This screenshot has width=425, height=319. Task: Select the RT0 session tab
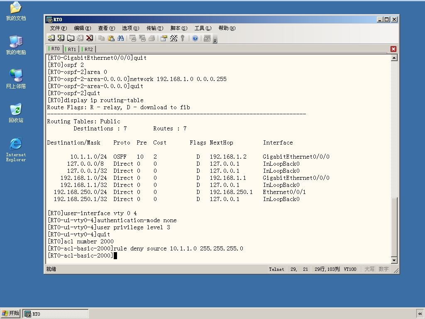coord(55,49)
